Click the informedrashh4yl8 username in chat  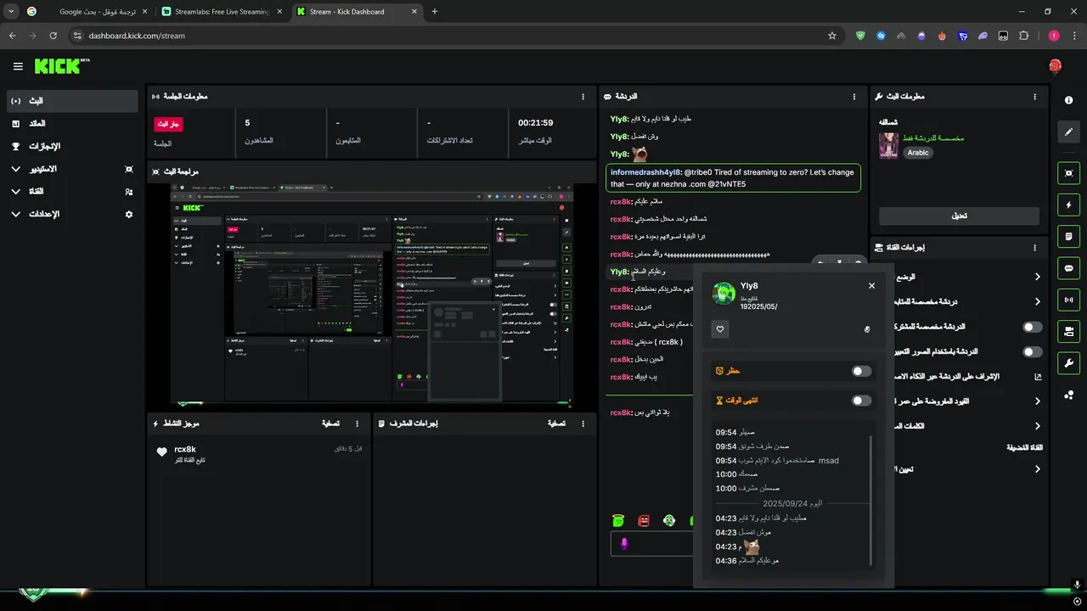point(646,172)
